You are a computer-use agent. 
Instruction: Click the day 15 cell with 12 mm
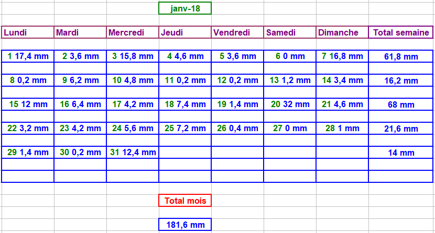pyautogui.click(x=28, y=104)
